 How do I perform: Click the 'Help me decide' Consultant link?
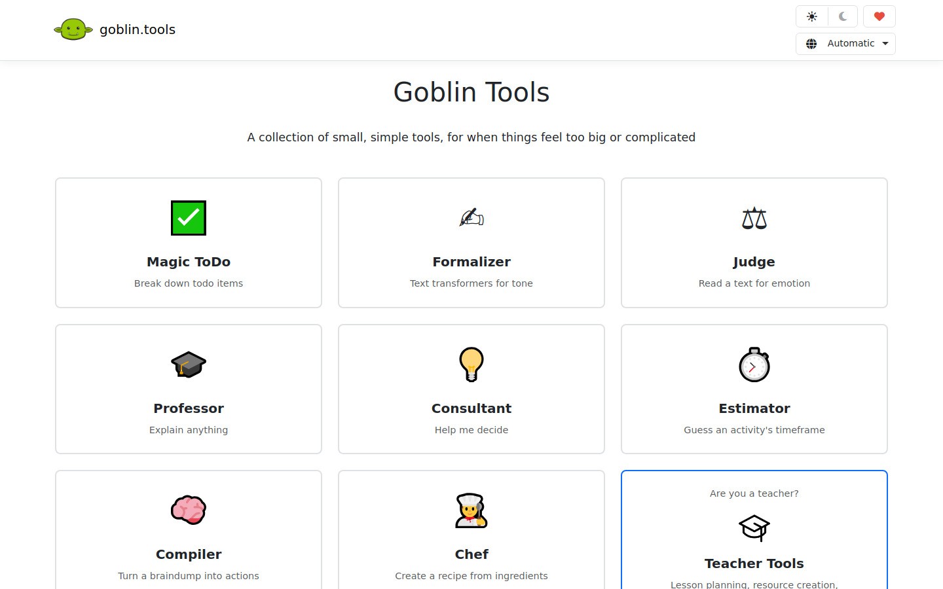point(471,430)
